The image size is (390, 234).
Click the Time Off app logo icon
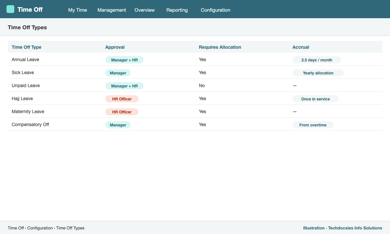(x=10, y=9)
